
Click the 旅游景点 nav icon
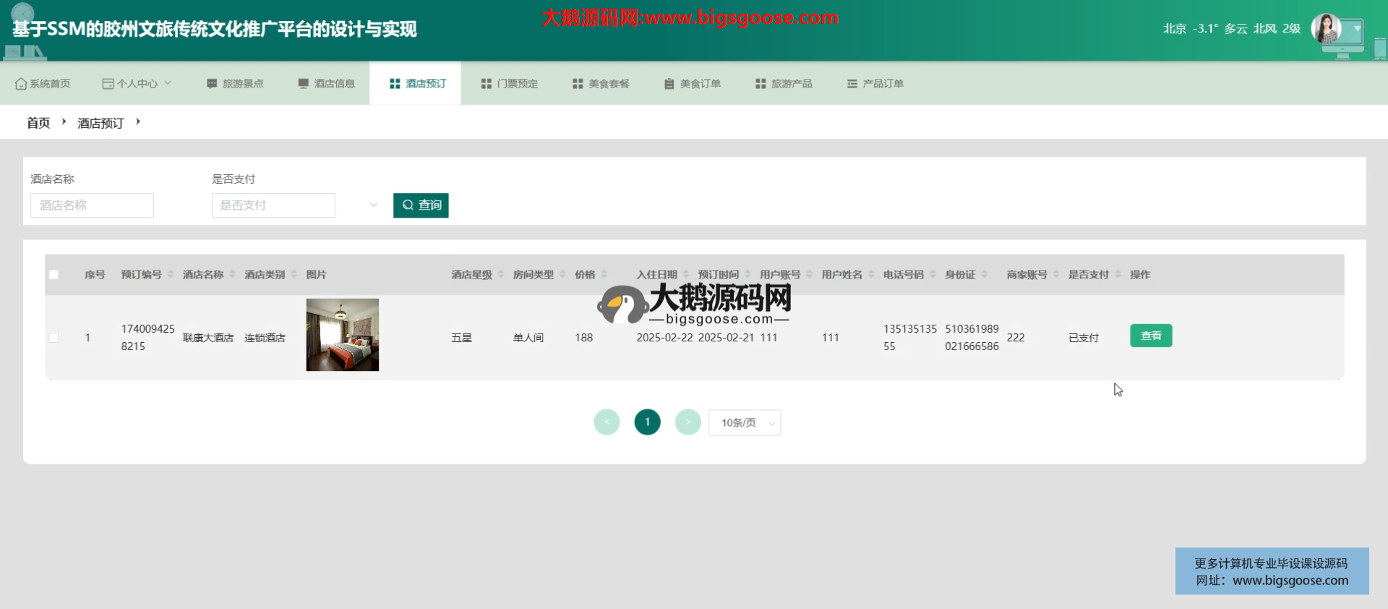(212, 84)
